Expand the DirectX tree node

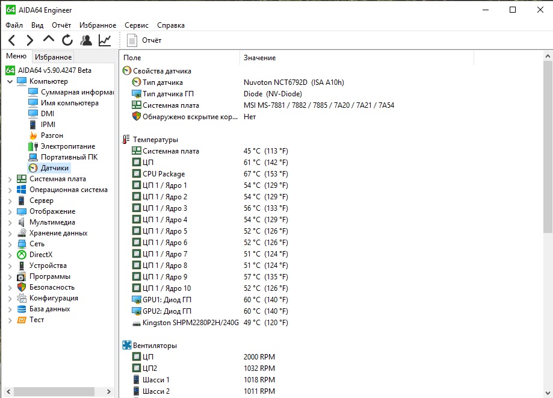10,255
